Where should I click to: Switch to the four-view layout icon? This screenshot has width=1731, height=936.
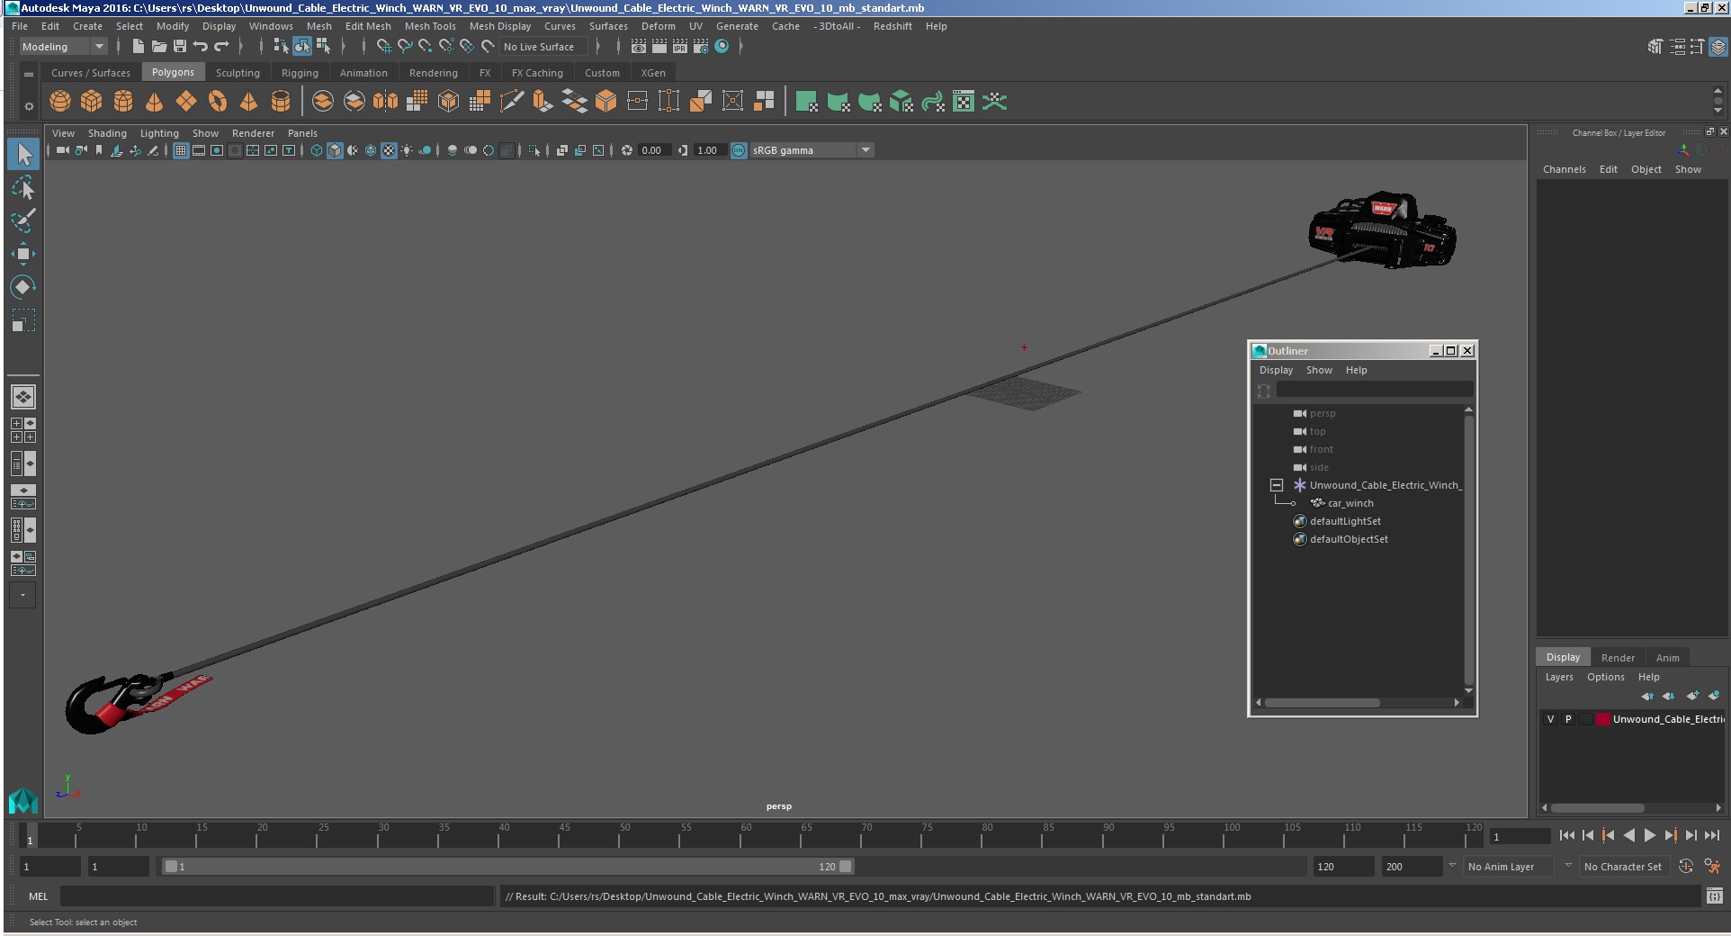[23, 430]
